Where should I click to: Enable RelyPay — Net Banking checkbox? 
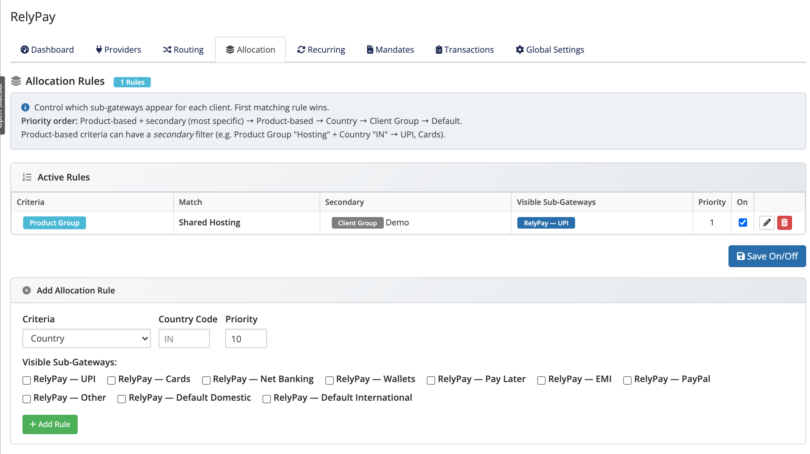pos(206,380)
